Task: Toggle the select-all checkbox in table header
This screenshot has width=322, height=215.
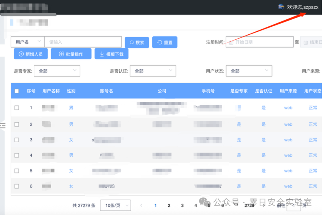Action: tap(17, 91)
